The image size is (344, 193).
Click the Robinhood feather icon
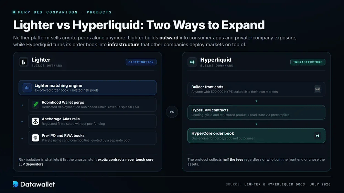[35, 105]
